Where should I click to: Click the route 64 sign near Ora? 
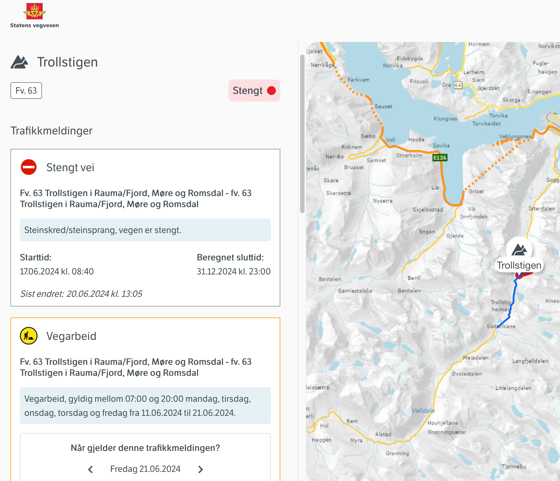click(x=458, y=85)
